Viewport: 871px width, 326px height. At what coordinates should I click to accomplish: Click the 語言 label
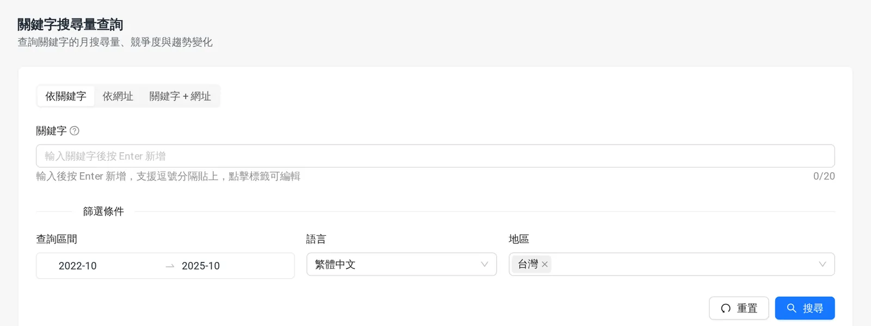tap(316, 239)
